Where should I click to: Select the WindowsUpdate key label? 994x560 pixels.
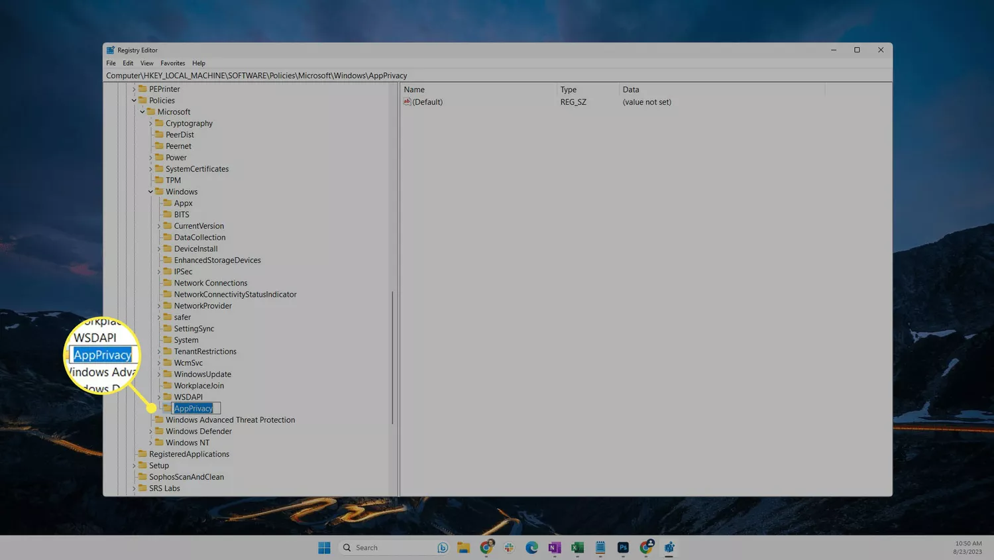pos(203,374)
